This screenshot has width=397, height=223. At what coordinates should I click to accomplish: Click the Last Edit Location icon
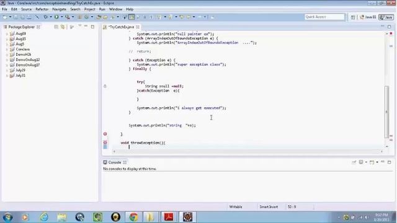point(182,17)
